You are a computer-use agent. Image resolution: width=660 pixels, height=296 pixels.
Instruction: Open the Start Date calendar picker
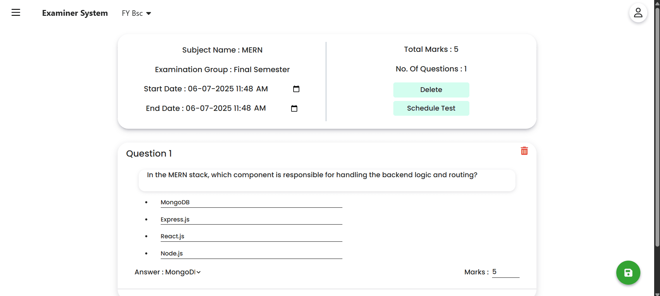296,89
